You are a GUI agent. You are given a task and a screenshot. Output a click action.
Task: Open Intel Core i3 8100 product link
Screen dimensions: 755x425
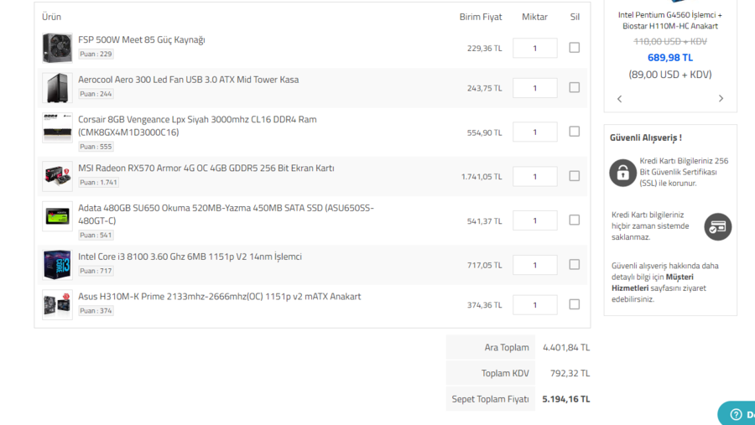coord(190,257)
